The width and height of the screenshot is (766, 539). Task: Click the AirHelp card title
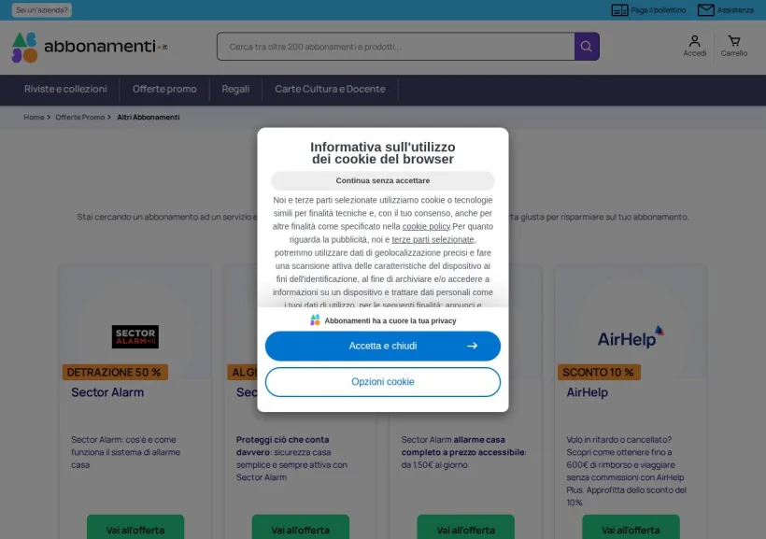click(588, 392)
